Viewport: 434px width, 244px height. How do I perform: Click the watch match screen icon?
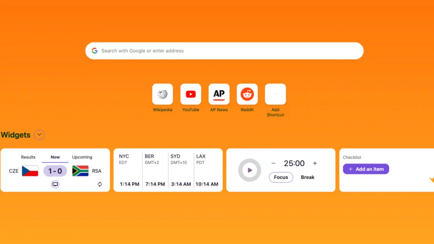tap(55, 184)
